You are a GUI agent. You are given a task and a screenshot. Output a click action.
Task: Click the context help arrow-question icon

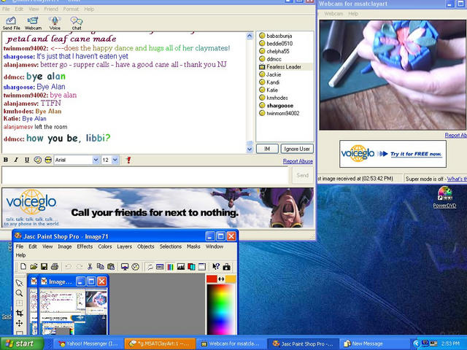216,267
